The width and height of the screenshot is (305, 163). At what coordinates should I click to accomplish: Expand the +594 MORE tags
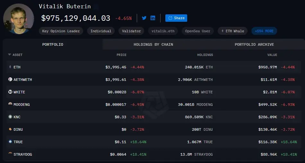point(264,31)
